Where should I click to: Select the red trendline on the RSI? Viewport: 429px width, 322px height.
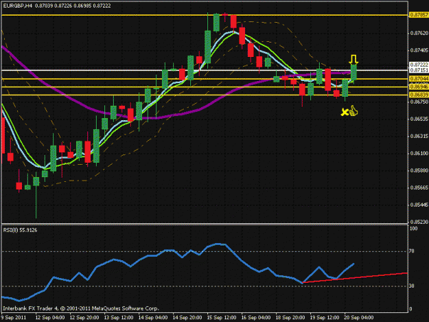[355, 277]
